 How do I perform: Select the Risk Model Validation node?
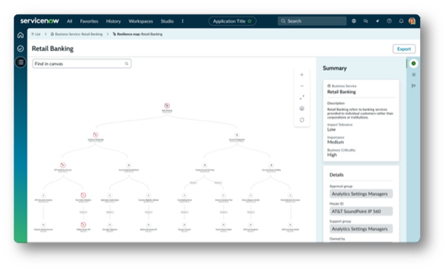(x=83, y=195)
